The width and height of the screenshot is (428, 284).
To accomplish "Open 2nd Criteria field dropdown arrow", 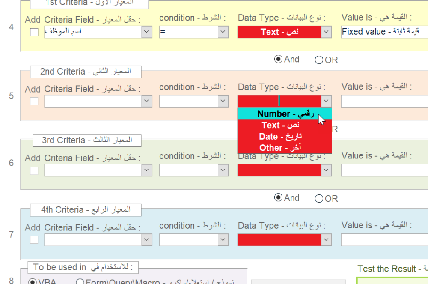I will [146, 102].
